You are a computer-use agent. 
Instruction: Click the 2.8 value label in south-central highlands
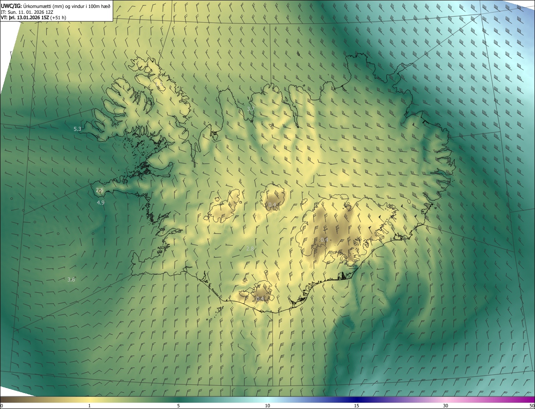[x=250, y=248]
